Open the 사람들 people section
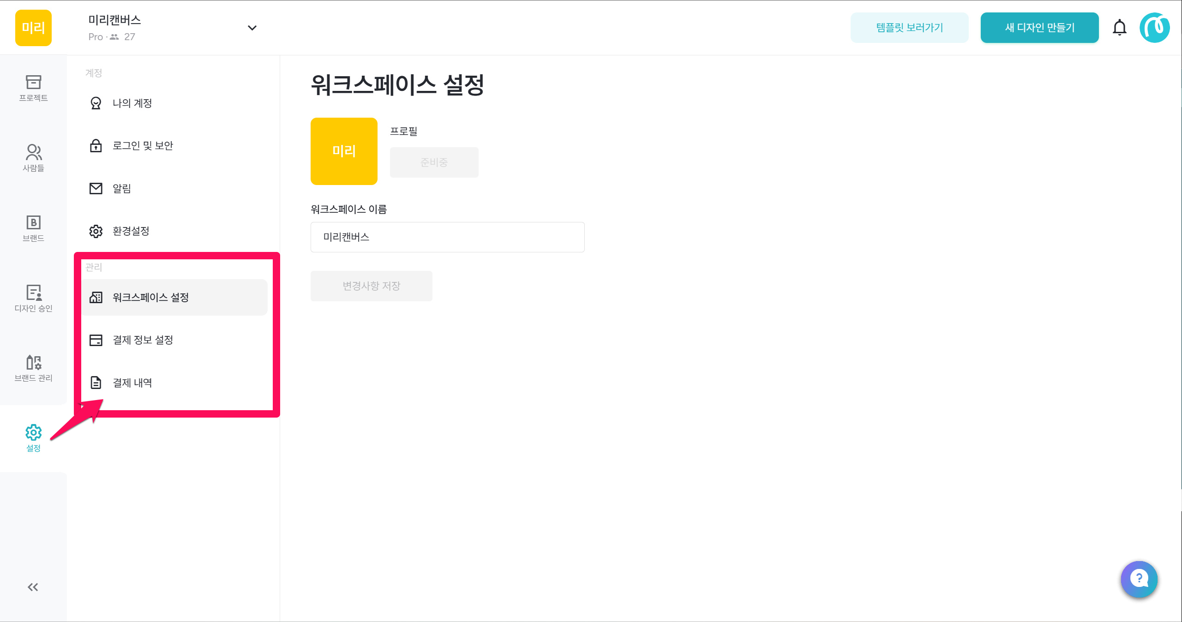The image size is (1182, 622). [x=33, y=158]
